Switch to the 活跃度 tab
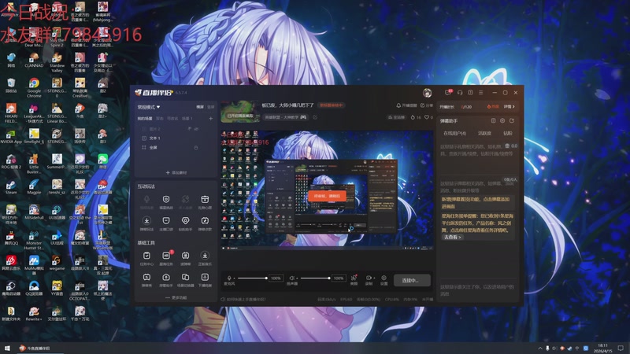The image size is (630, 354). pos(484,133)
